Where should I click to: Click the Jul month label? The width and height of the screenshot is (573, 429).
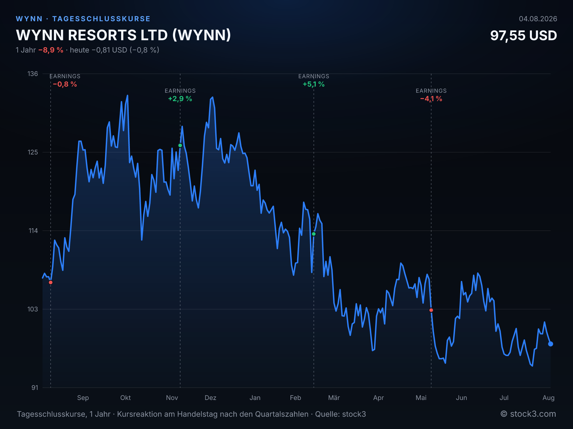click(504, 398)
